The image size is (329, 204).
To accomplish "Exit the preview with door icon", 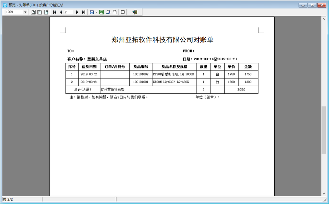I will click(135, 12).
